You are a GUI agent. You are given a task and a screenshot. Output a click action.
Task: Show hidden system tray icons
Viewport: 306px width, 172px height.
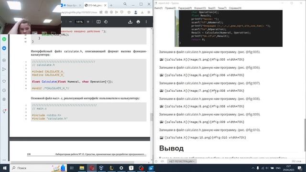[253, 168]
